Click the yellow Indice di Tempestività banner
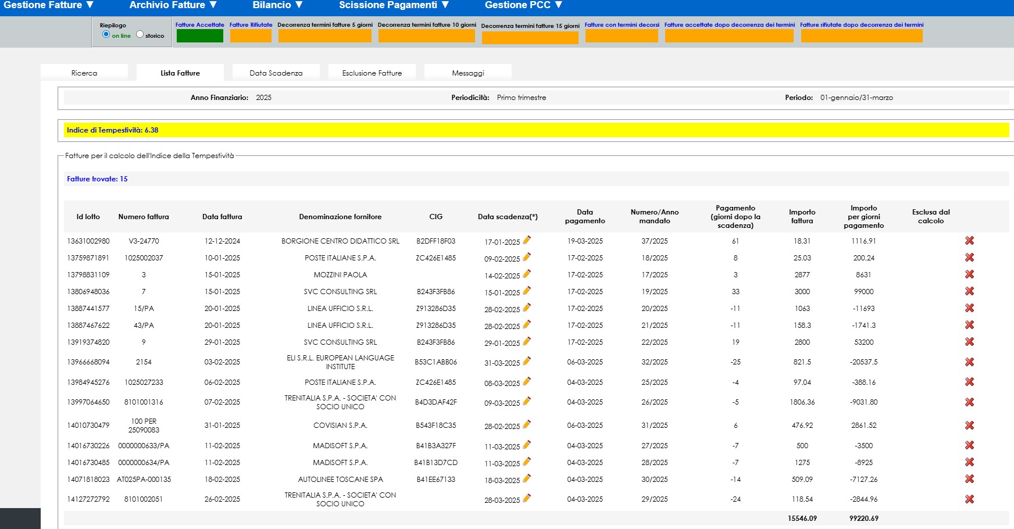The width and height of the screenshot is (1014, 529). (536, 130)
